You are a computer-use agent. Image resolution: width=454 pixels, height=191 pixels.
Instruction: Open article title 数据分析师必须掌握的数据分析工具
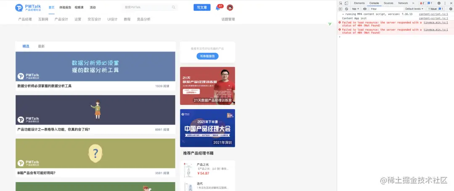[45, 86]
